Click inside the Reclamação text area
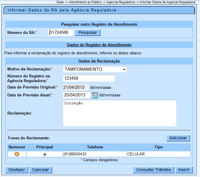Screen dimensions: 200x177 point(119,113)
